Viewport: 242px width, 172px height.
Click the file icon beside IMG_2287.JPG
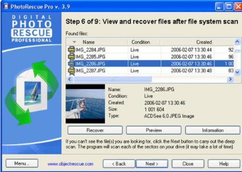[x=71, y=71]
